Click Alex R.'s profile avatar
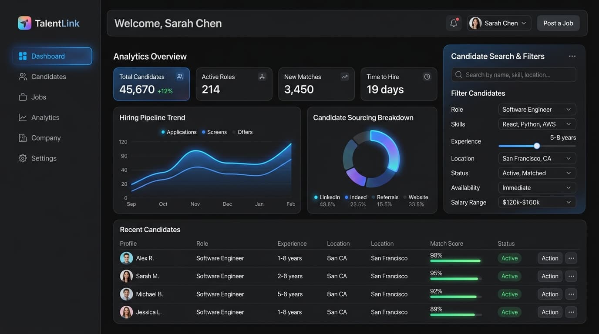Image resolution: width=599 pixels, height=334 pixels. tap(126, 258)
